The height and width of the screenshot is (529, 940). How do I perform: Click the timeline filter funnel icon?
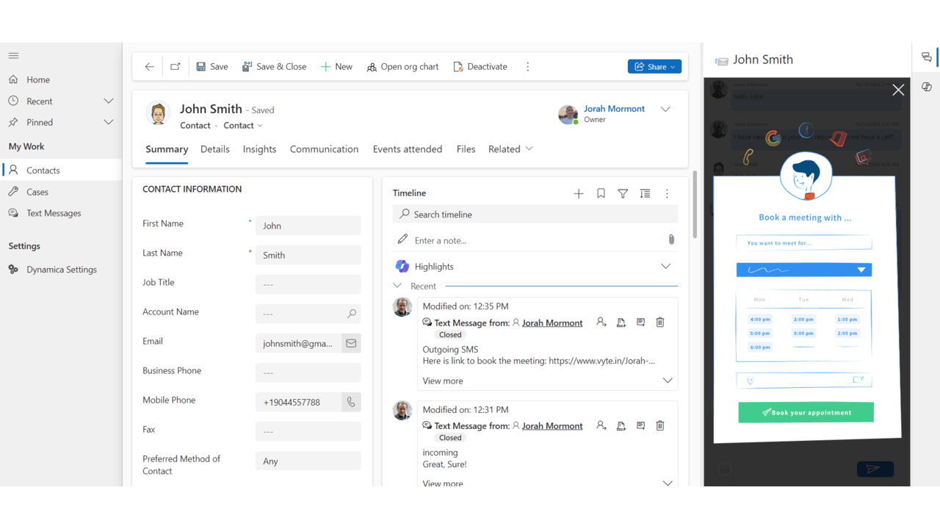(x=623, y=193)
